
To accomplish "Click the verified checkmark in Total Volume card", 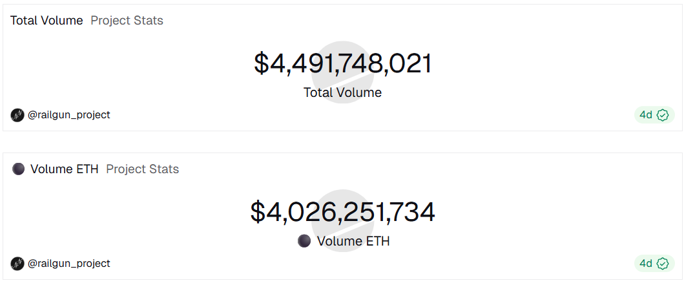I will [x=663, y=115].
